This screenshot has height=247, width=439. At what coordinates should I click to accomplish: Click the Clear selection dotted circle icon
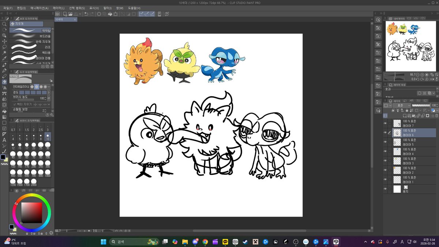(x=99, y=14)
